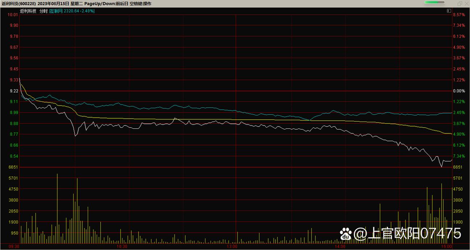Click the 2320.64 index value text
The height and width of the screenshot is (250, 470).
point(71,11)
